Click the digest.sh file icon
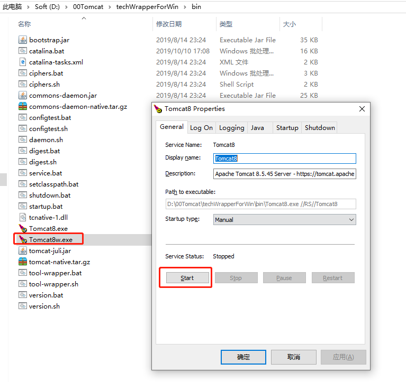 pyautogui.click(x=23, y=162)
